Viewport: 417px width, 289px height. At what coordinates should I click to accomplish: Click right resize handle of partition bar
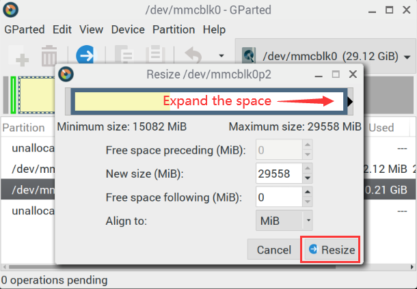(x=350, y=101)
